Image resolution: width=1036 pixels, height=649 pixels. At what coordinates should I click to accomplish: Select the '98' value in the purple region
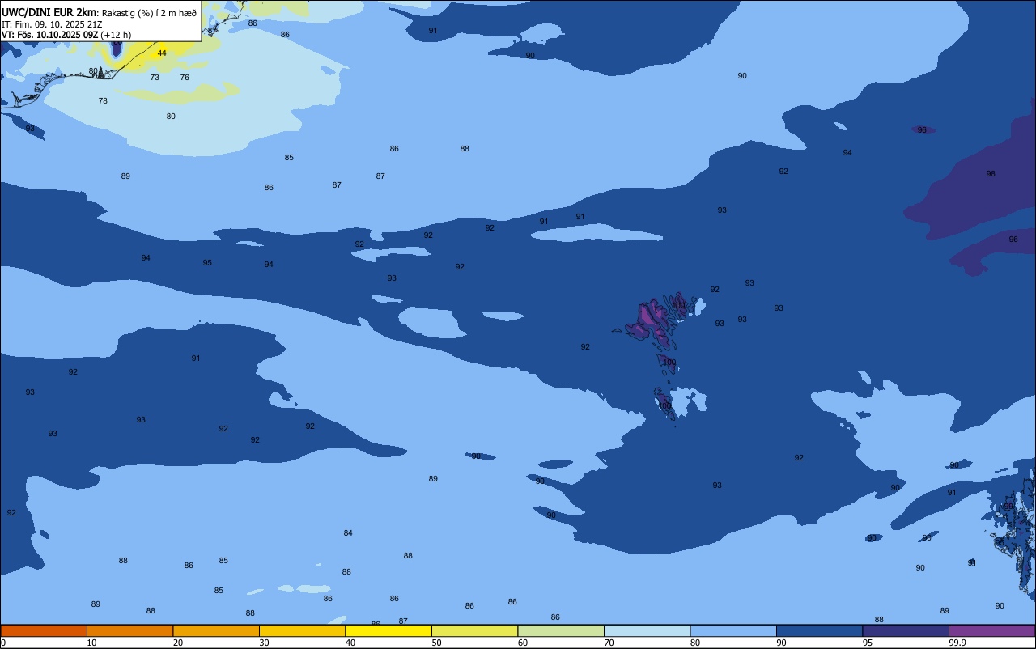click(991, 174)
